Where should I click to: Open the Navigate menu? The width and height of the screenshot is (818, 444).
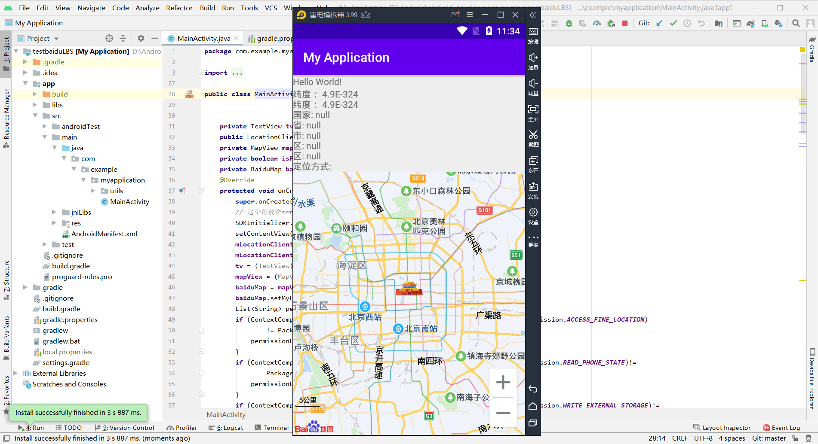tap(91, 8)
